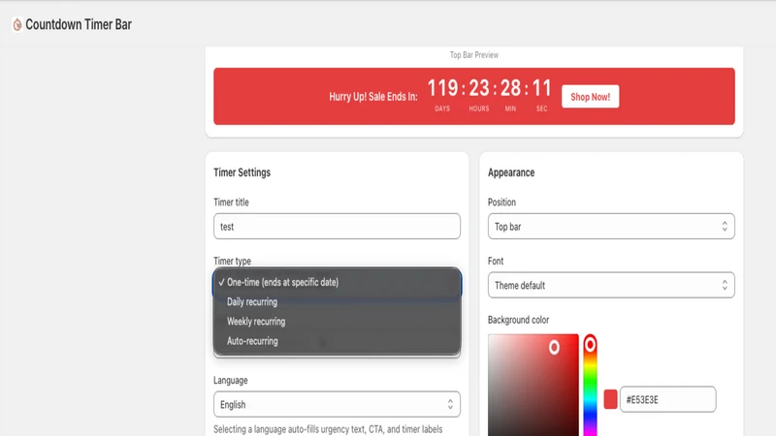This screenshot has height=436, width=776.
Task: Click the rainbow hue slider strip
Action: click(590, 386)
